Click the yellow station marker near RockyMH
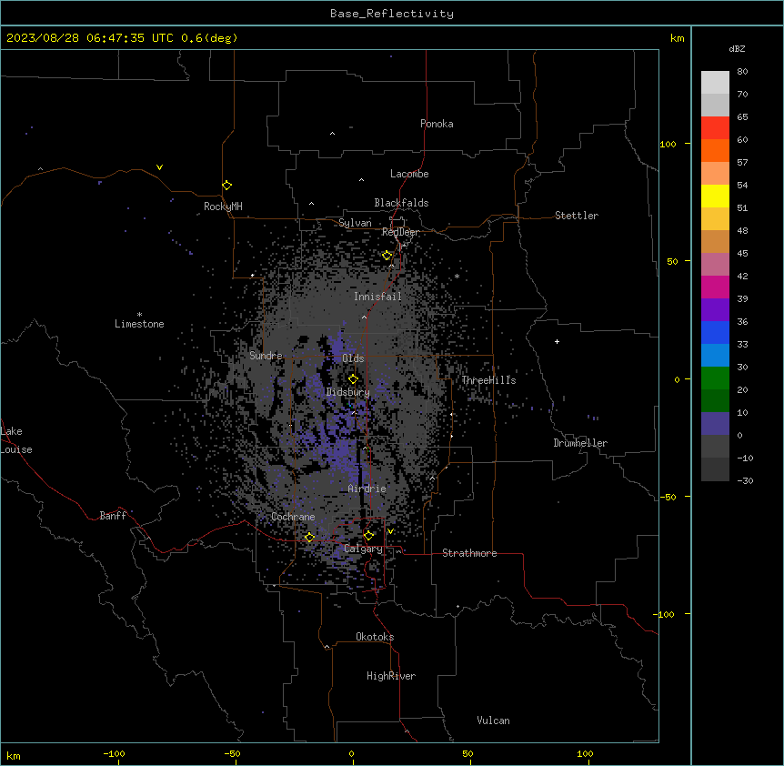This screenshot has width=784, height=766. coord(227,186)
